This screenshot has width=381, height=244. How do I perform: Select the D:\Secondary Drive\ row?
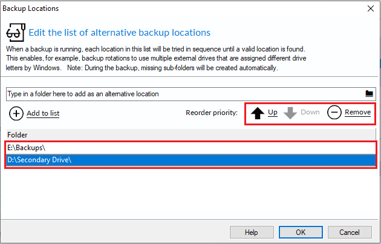(191, 160)
